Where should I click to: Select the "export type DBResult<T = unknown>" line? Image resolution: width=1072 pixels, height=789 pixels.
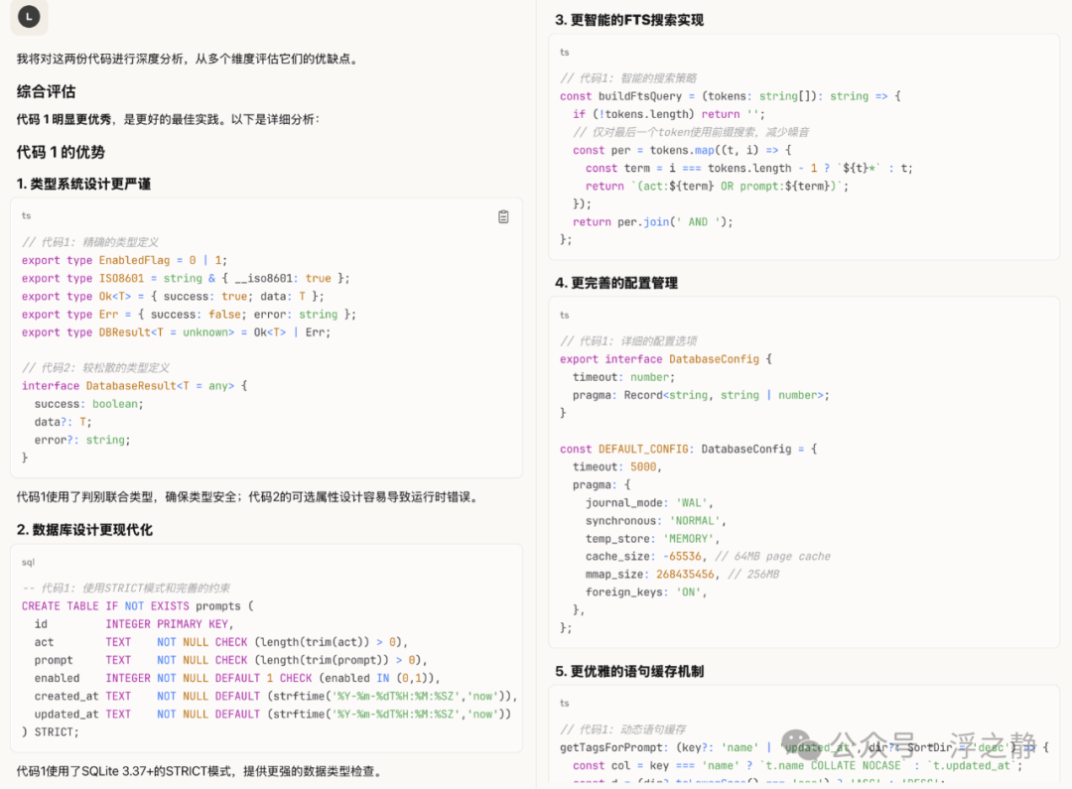176,332
